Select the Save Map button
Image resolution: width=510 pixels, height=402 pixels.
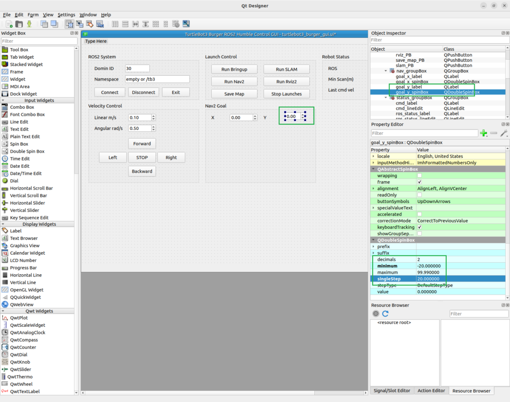pyautogui.click(x=234, y=94)
